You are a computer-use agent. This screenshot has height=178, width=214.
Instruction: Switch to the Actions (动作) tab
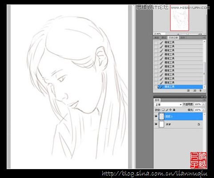182,38
